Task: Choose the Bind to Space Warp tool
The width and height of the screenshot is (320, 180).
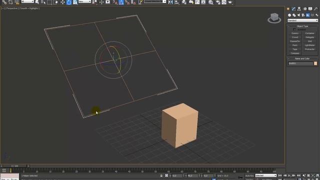Action: pos(17,2)
